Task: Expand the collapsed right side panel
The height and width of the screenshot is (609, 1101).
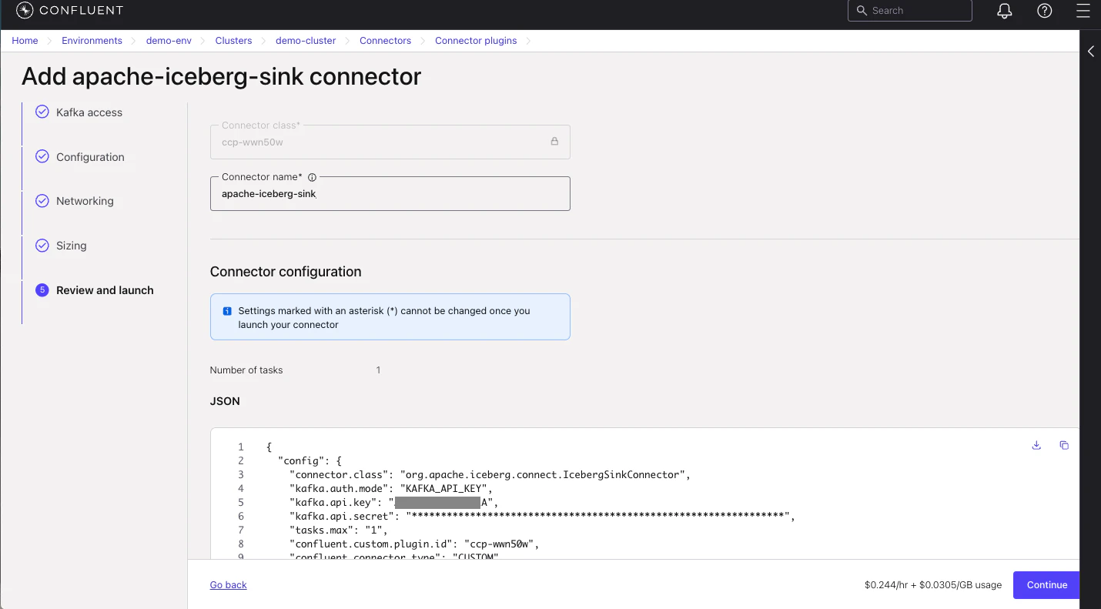Action: pyautogui.click(x=1091, y=51)
